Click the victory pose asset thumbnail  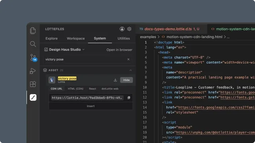click(x=52, y=80)
